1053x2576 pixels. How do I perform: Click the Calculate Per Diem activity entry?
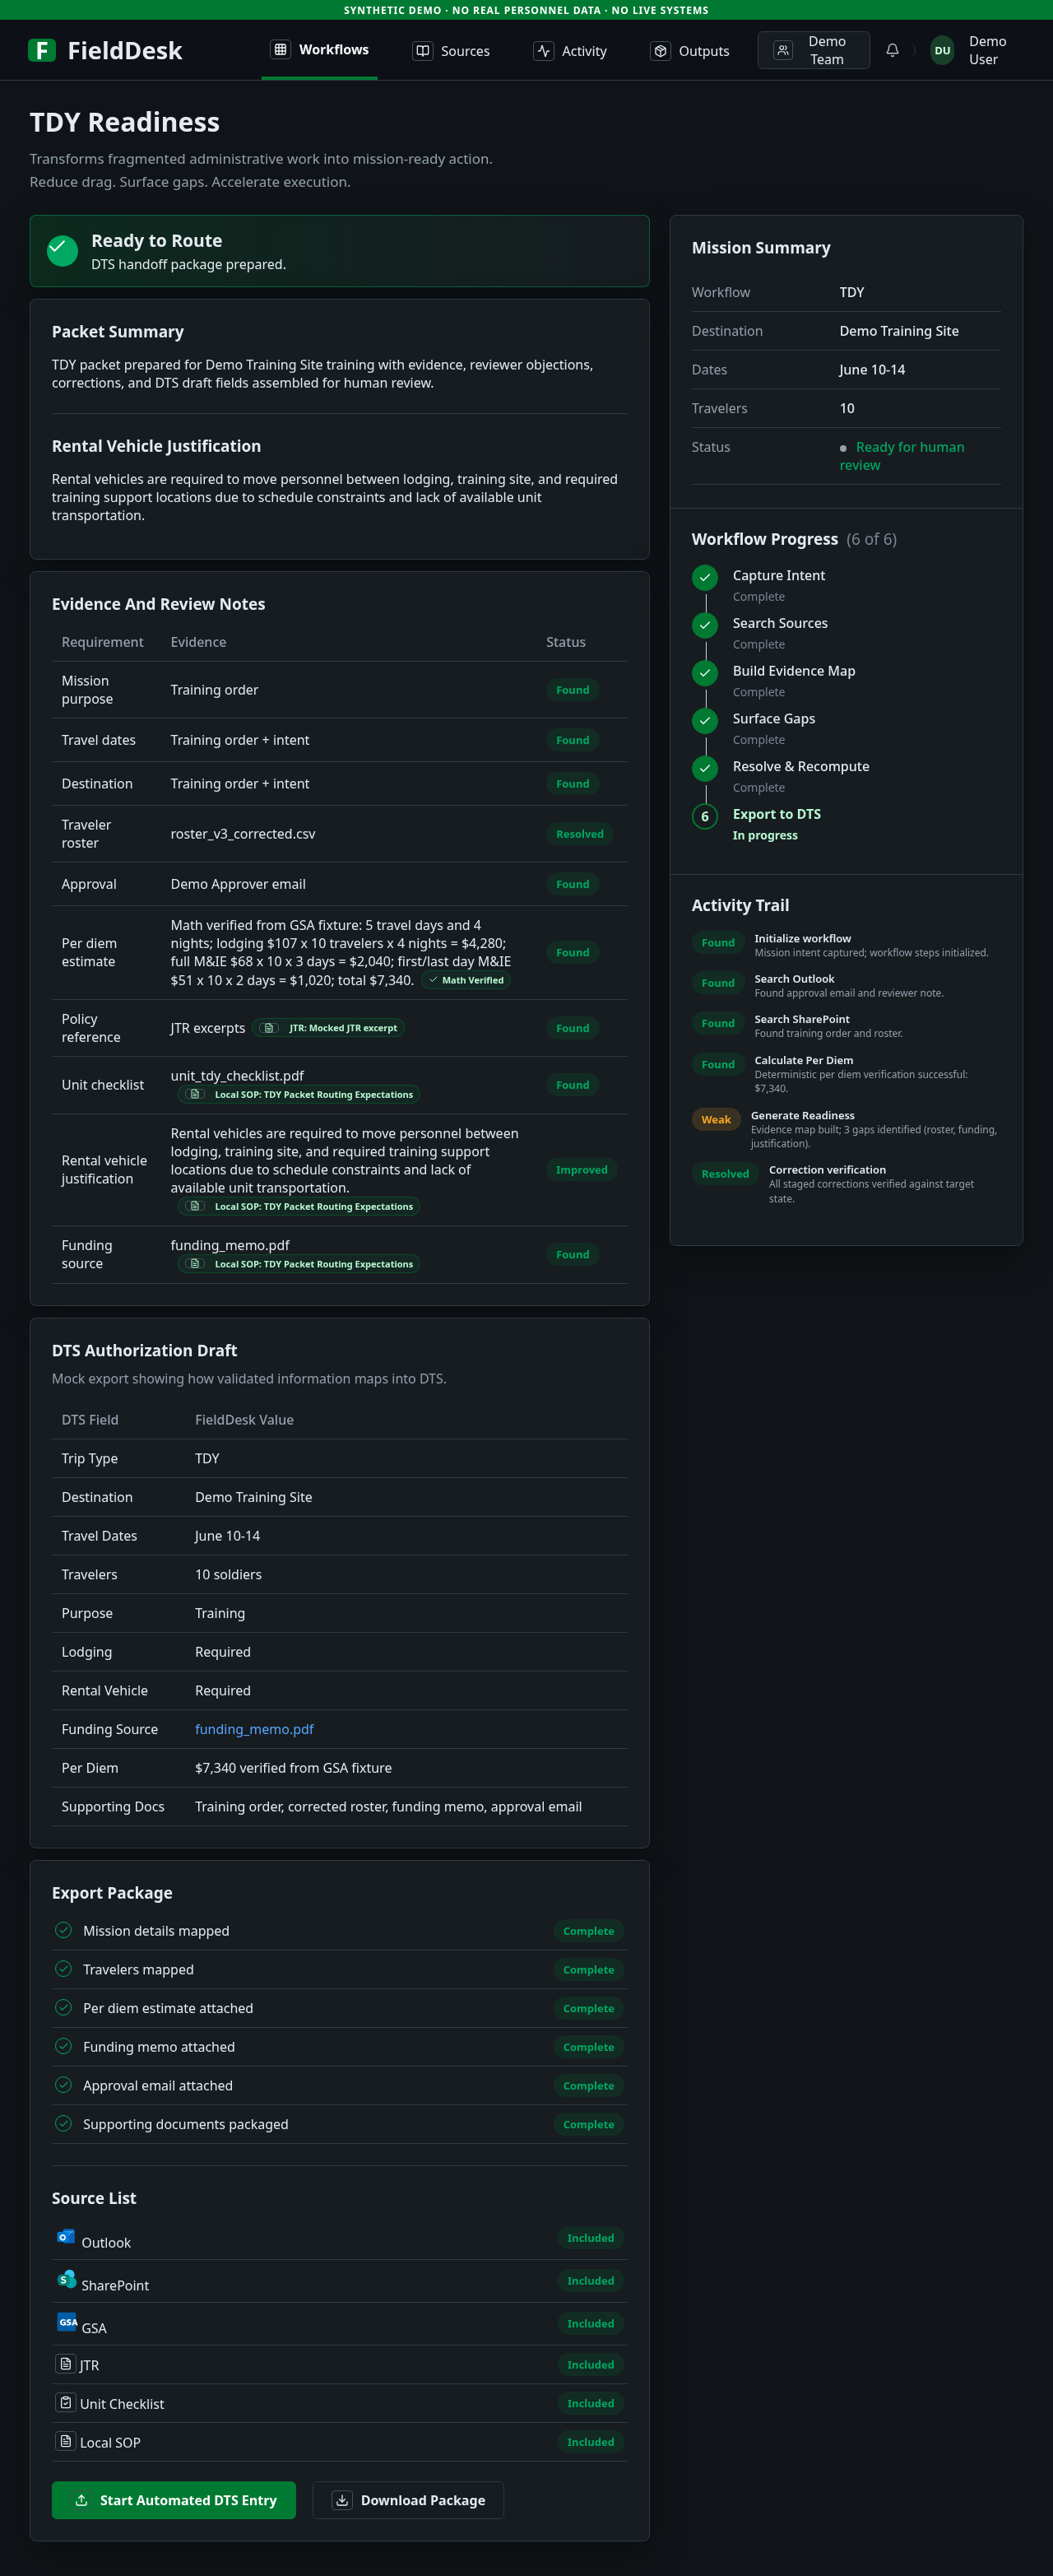point(846,1074)
